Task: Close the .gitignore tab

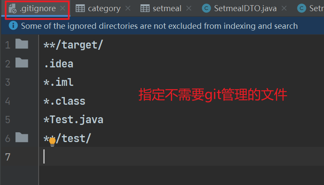Action: point(63,8)
